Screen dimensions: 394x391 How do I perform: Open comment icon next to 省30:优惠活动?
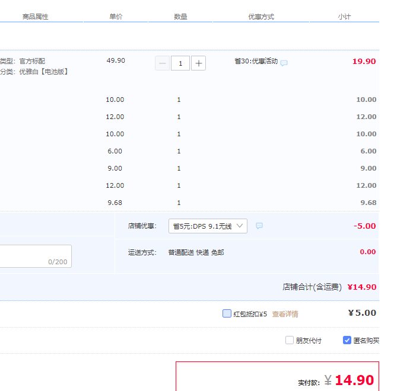click(284, 63)
